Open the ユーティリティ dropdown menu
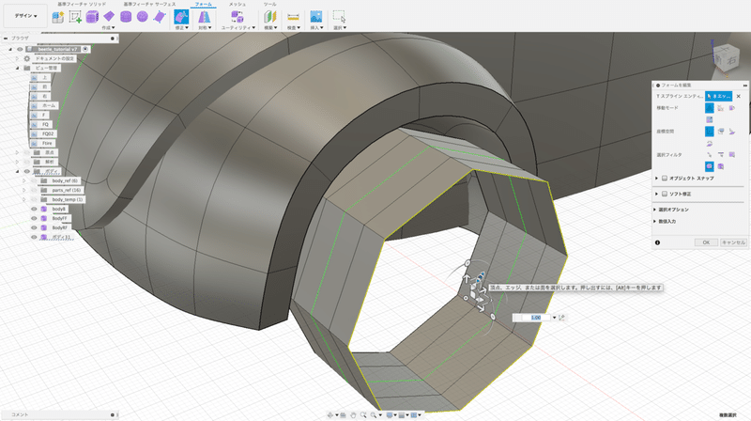 [x=238, y=28]
